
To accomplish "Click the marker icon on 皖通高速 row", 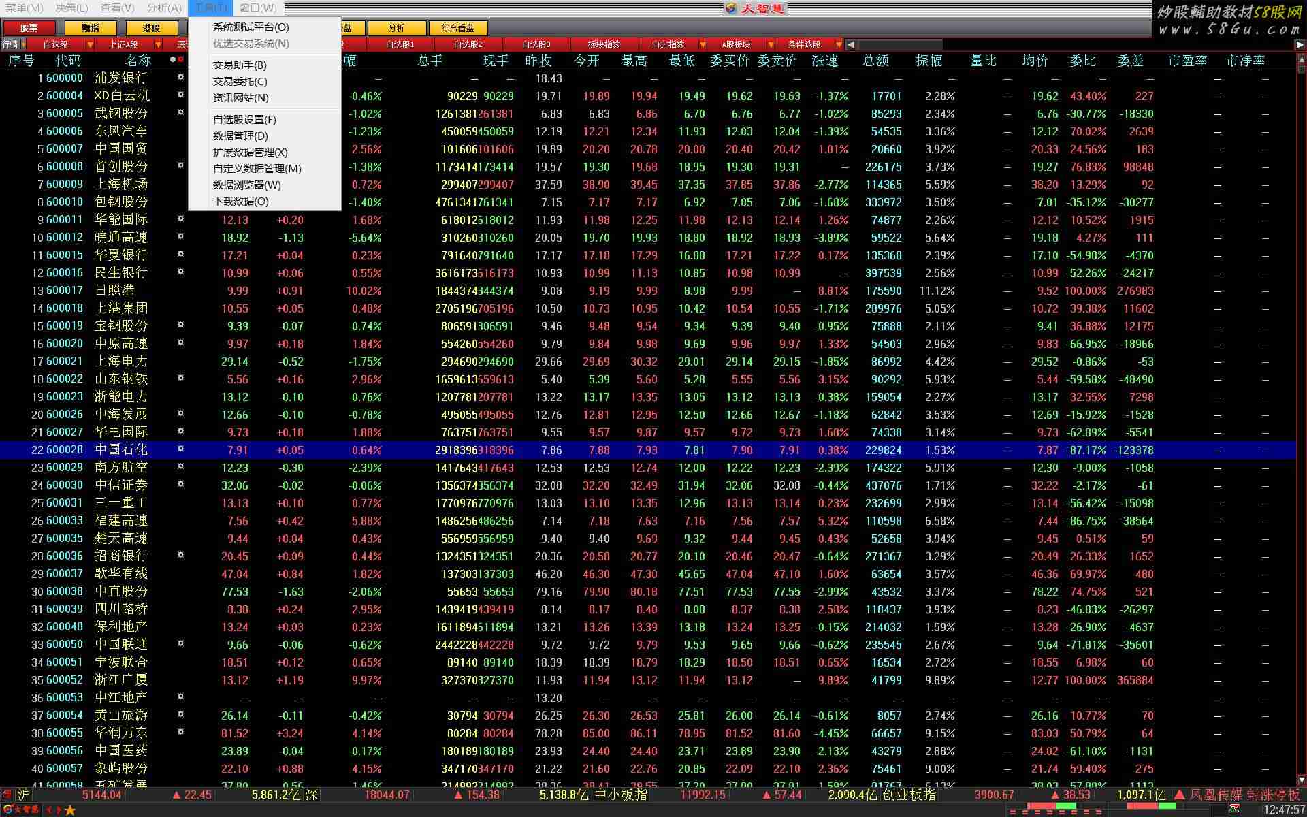I will pos(180,236).
